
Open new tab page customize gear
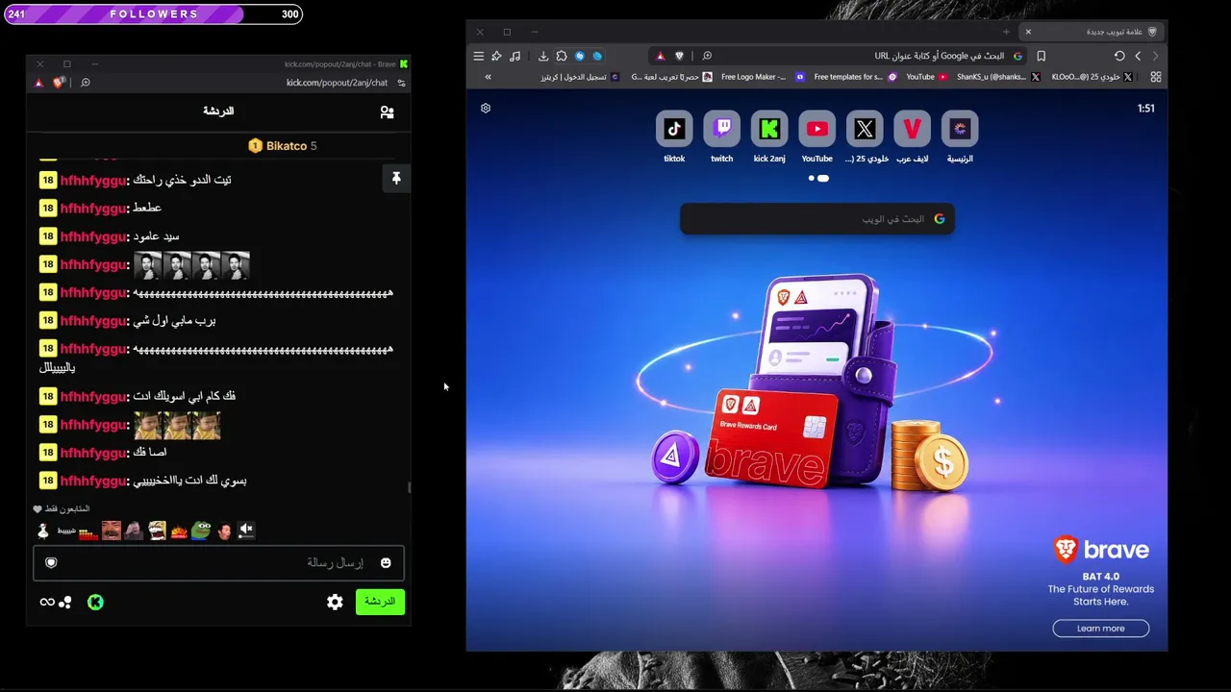coord(486,109)
